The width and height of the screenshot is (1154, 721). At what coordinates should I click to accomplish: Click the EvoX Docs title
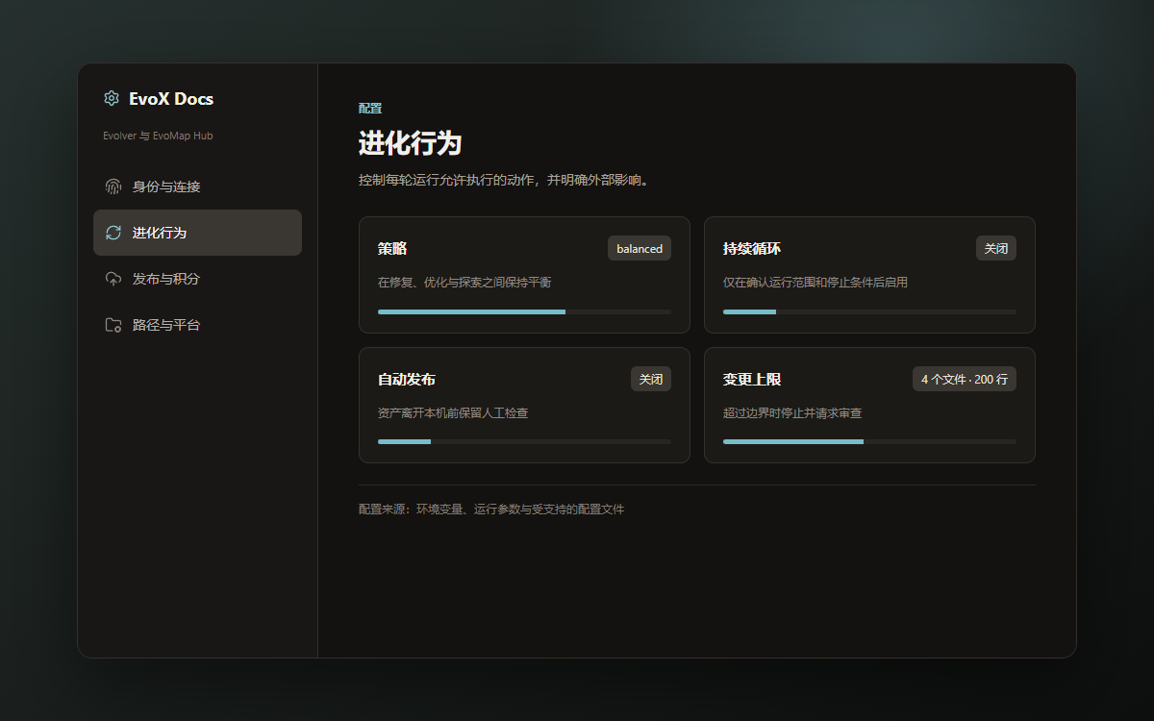(171, 98)
